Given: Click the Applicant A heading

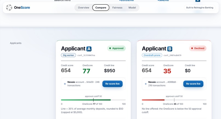Looking at the screenshot, I should pyautogui.click(x=76, y=49).
